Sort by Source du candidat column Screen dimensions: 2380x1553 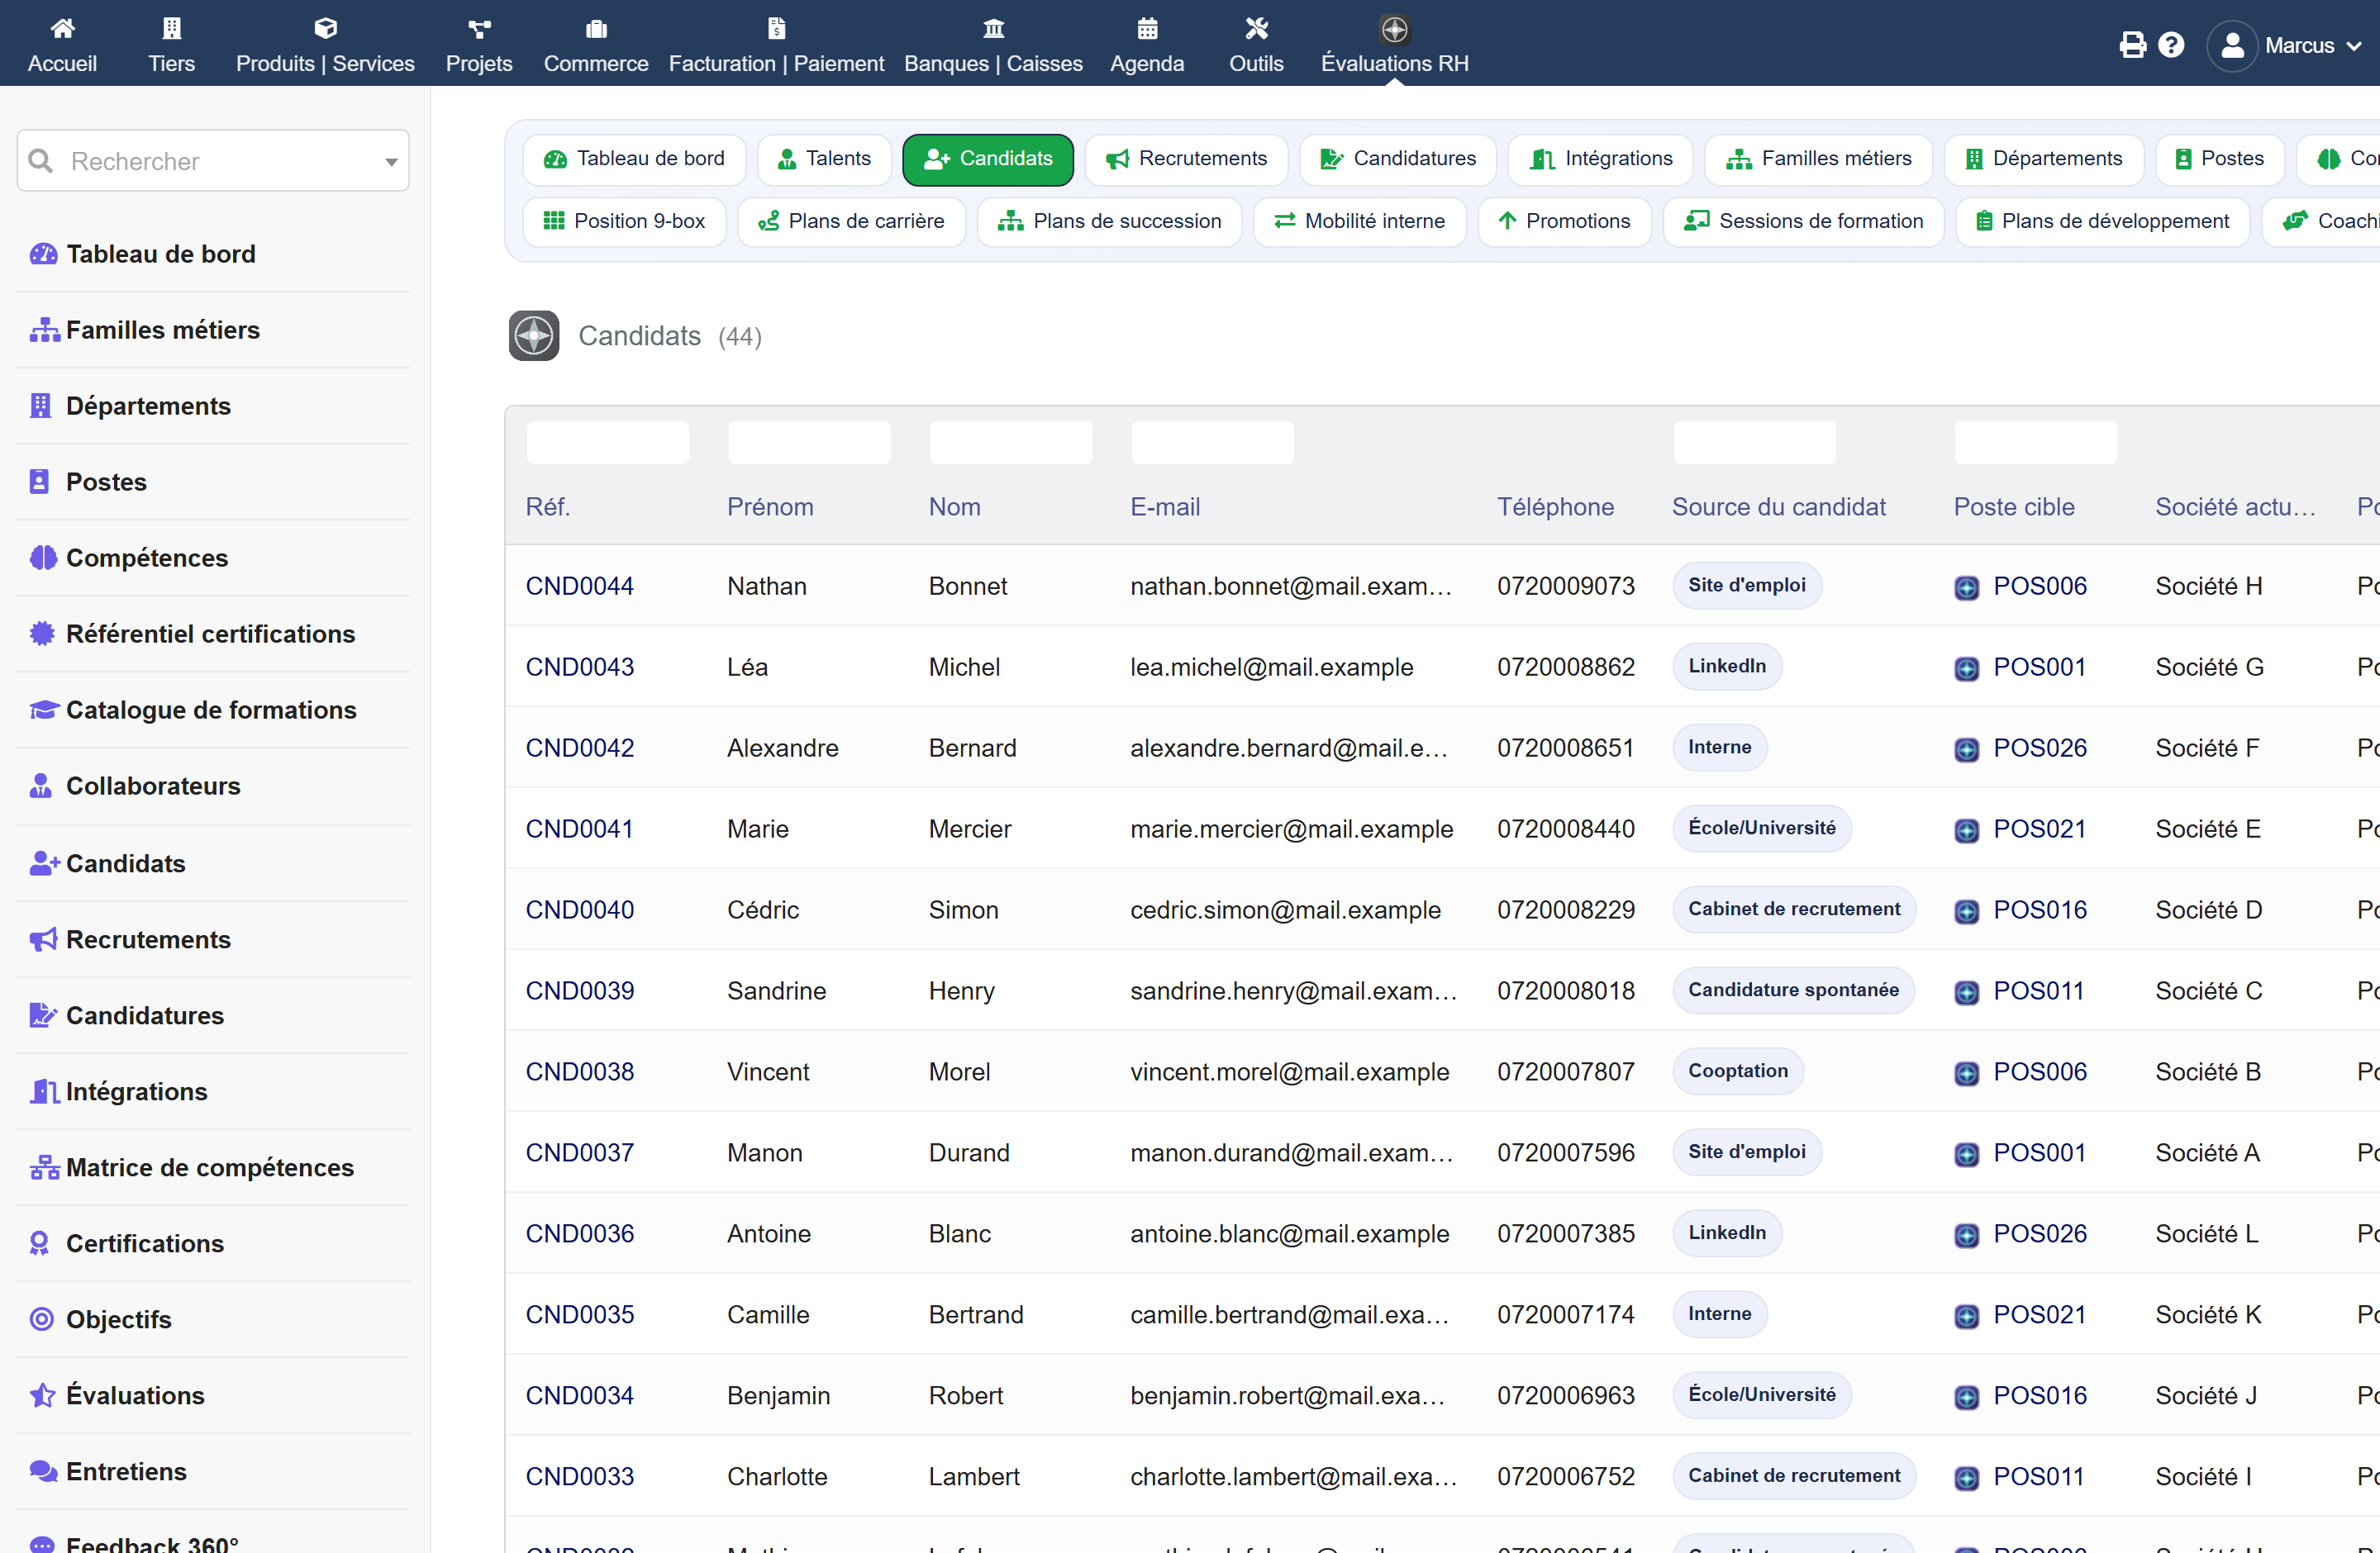[x=1779, y=506]
